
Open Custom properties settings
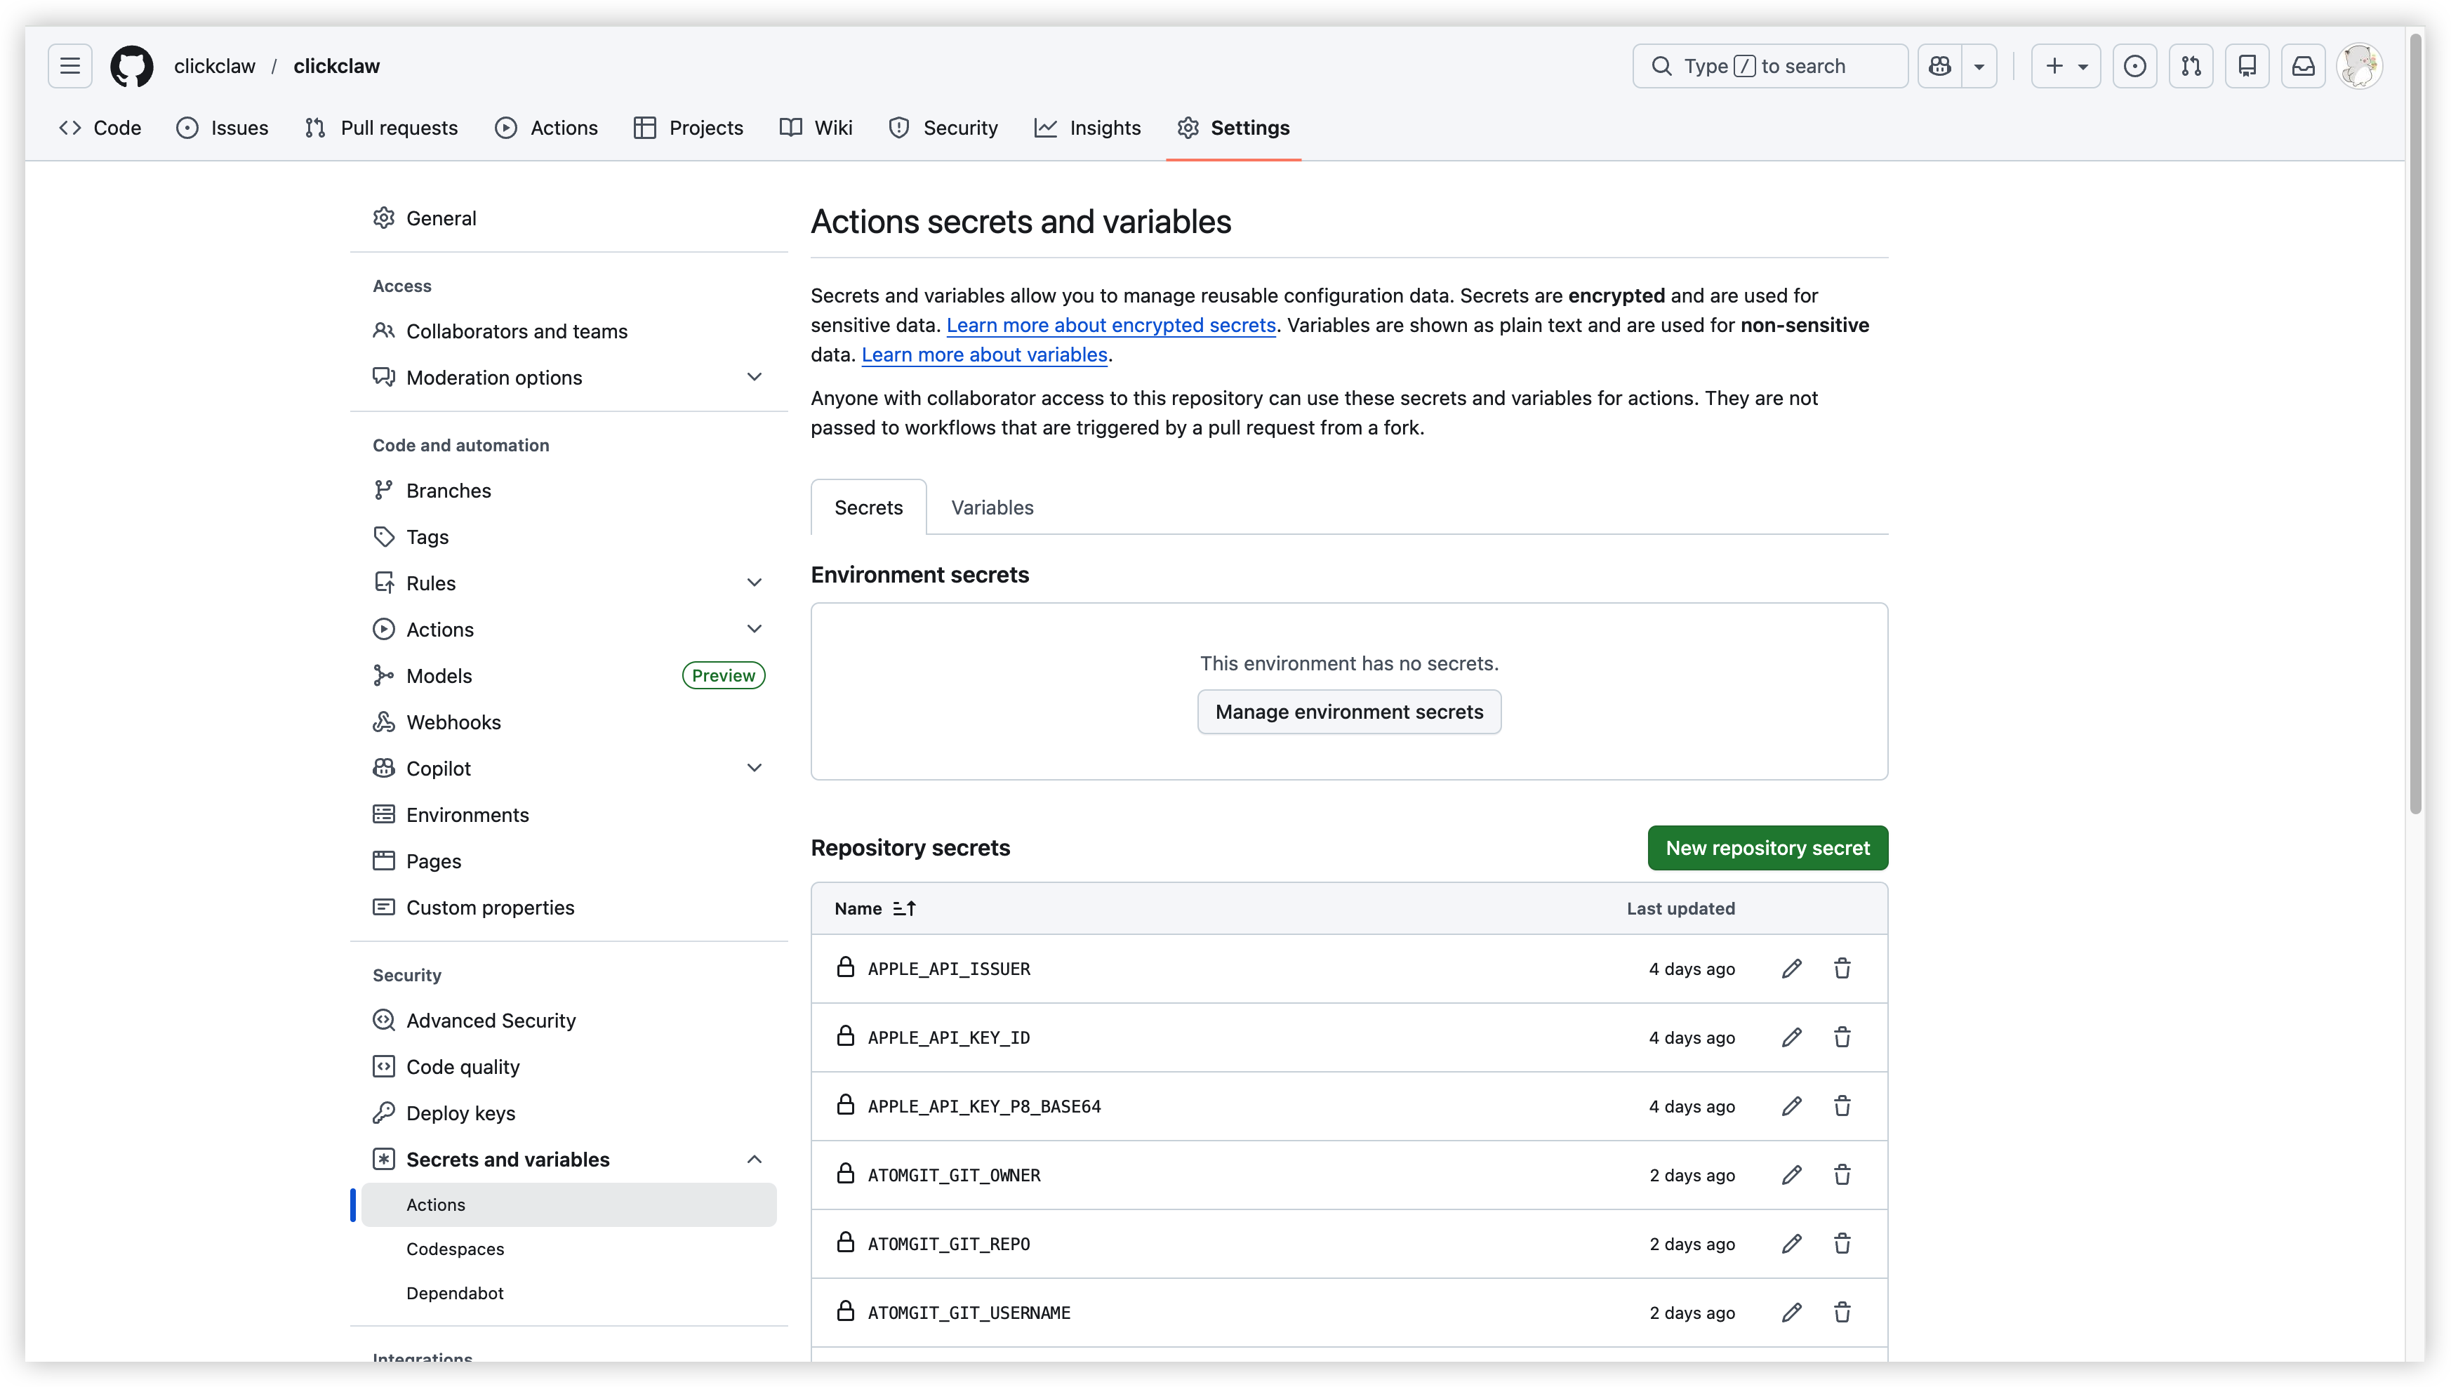tap(569, 908)
